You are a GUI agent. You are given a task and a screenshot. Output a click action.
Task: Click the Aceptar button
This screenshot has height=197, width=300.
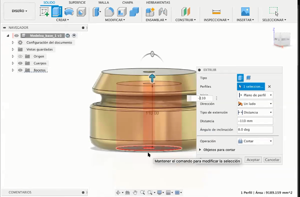coord(253,160)
